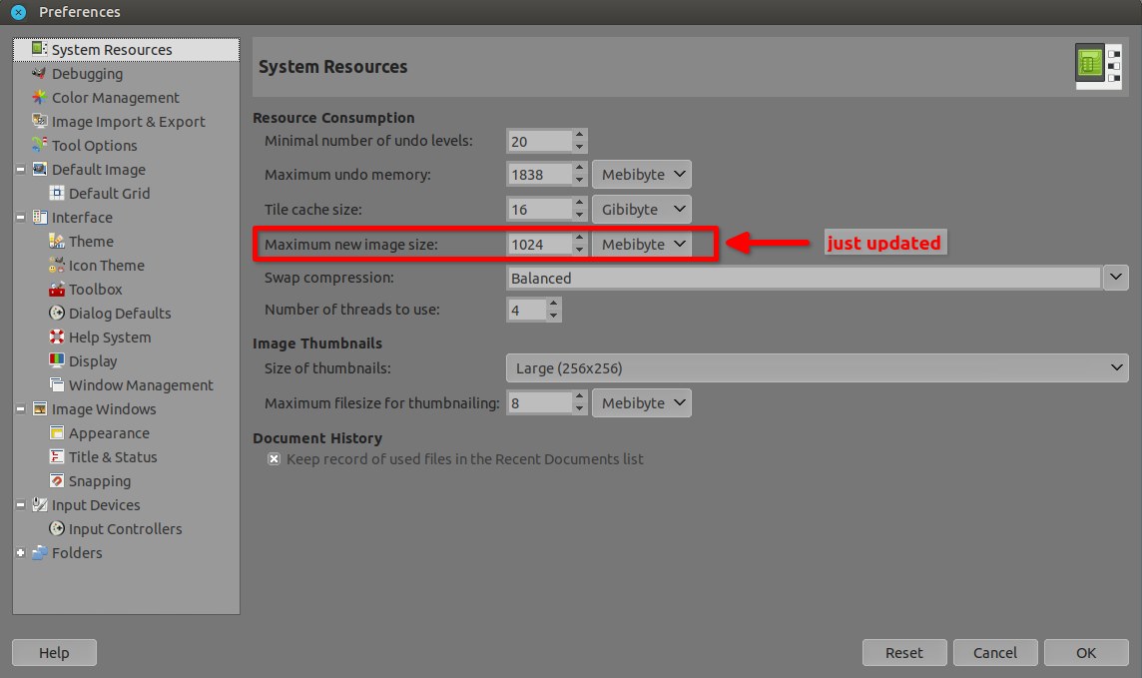Click the Tool Options icon

[x=39, y=145]
